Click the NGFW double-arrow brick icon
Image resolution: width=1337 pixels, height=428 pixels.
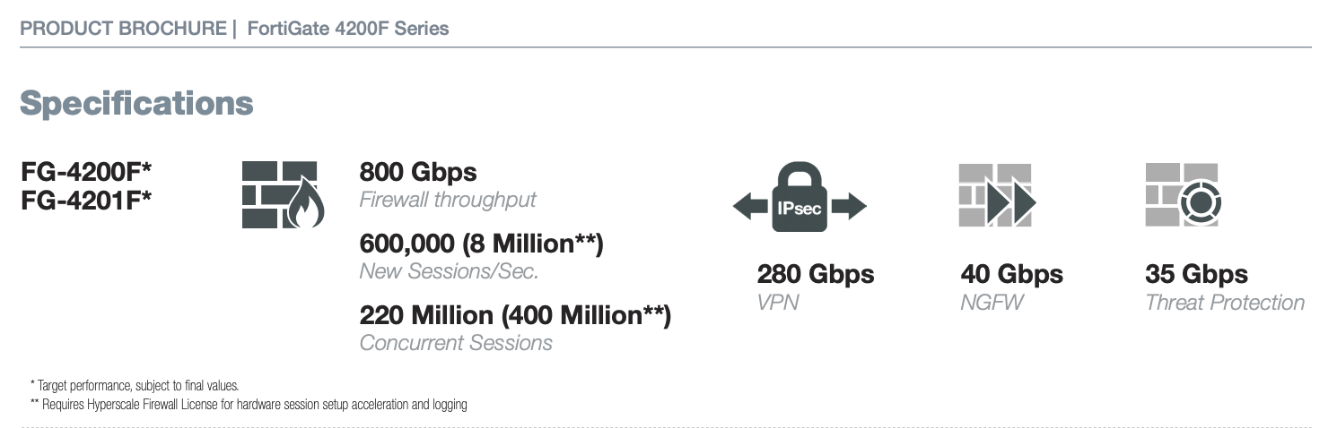coord(997,194)
